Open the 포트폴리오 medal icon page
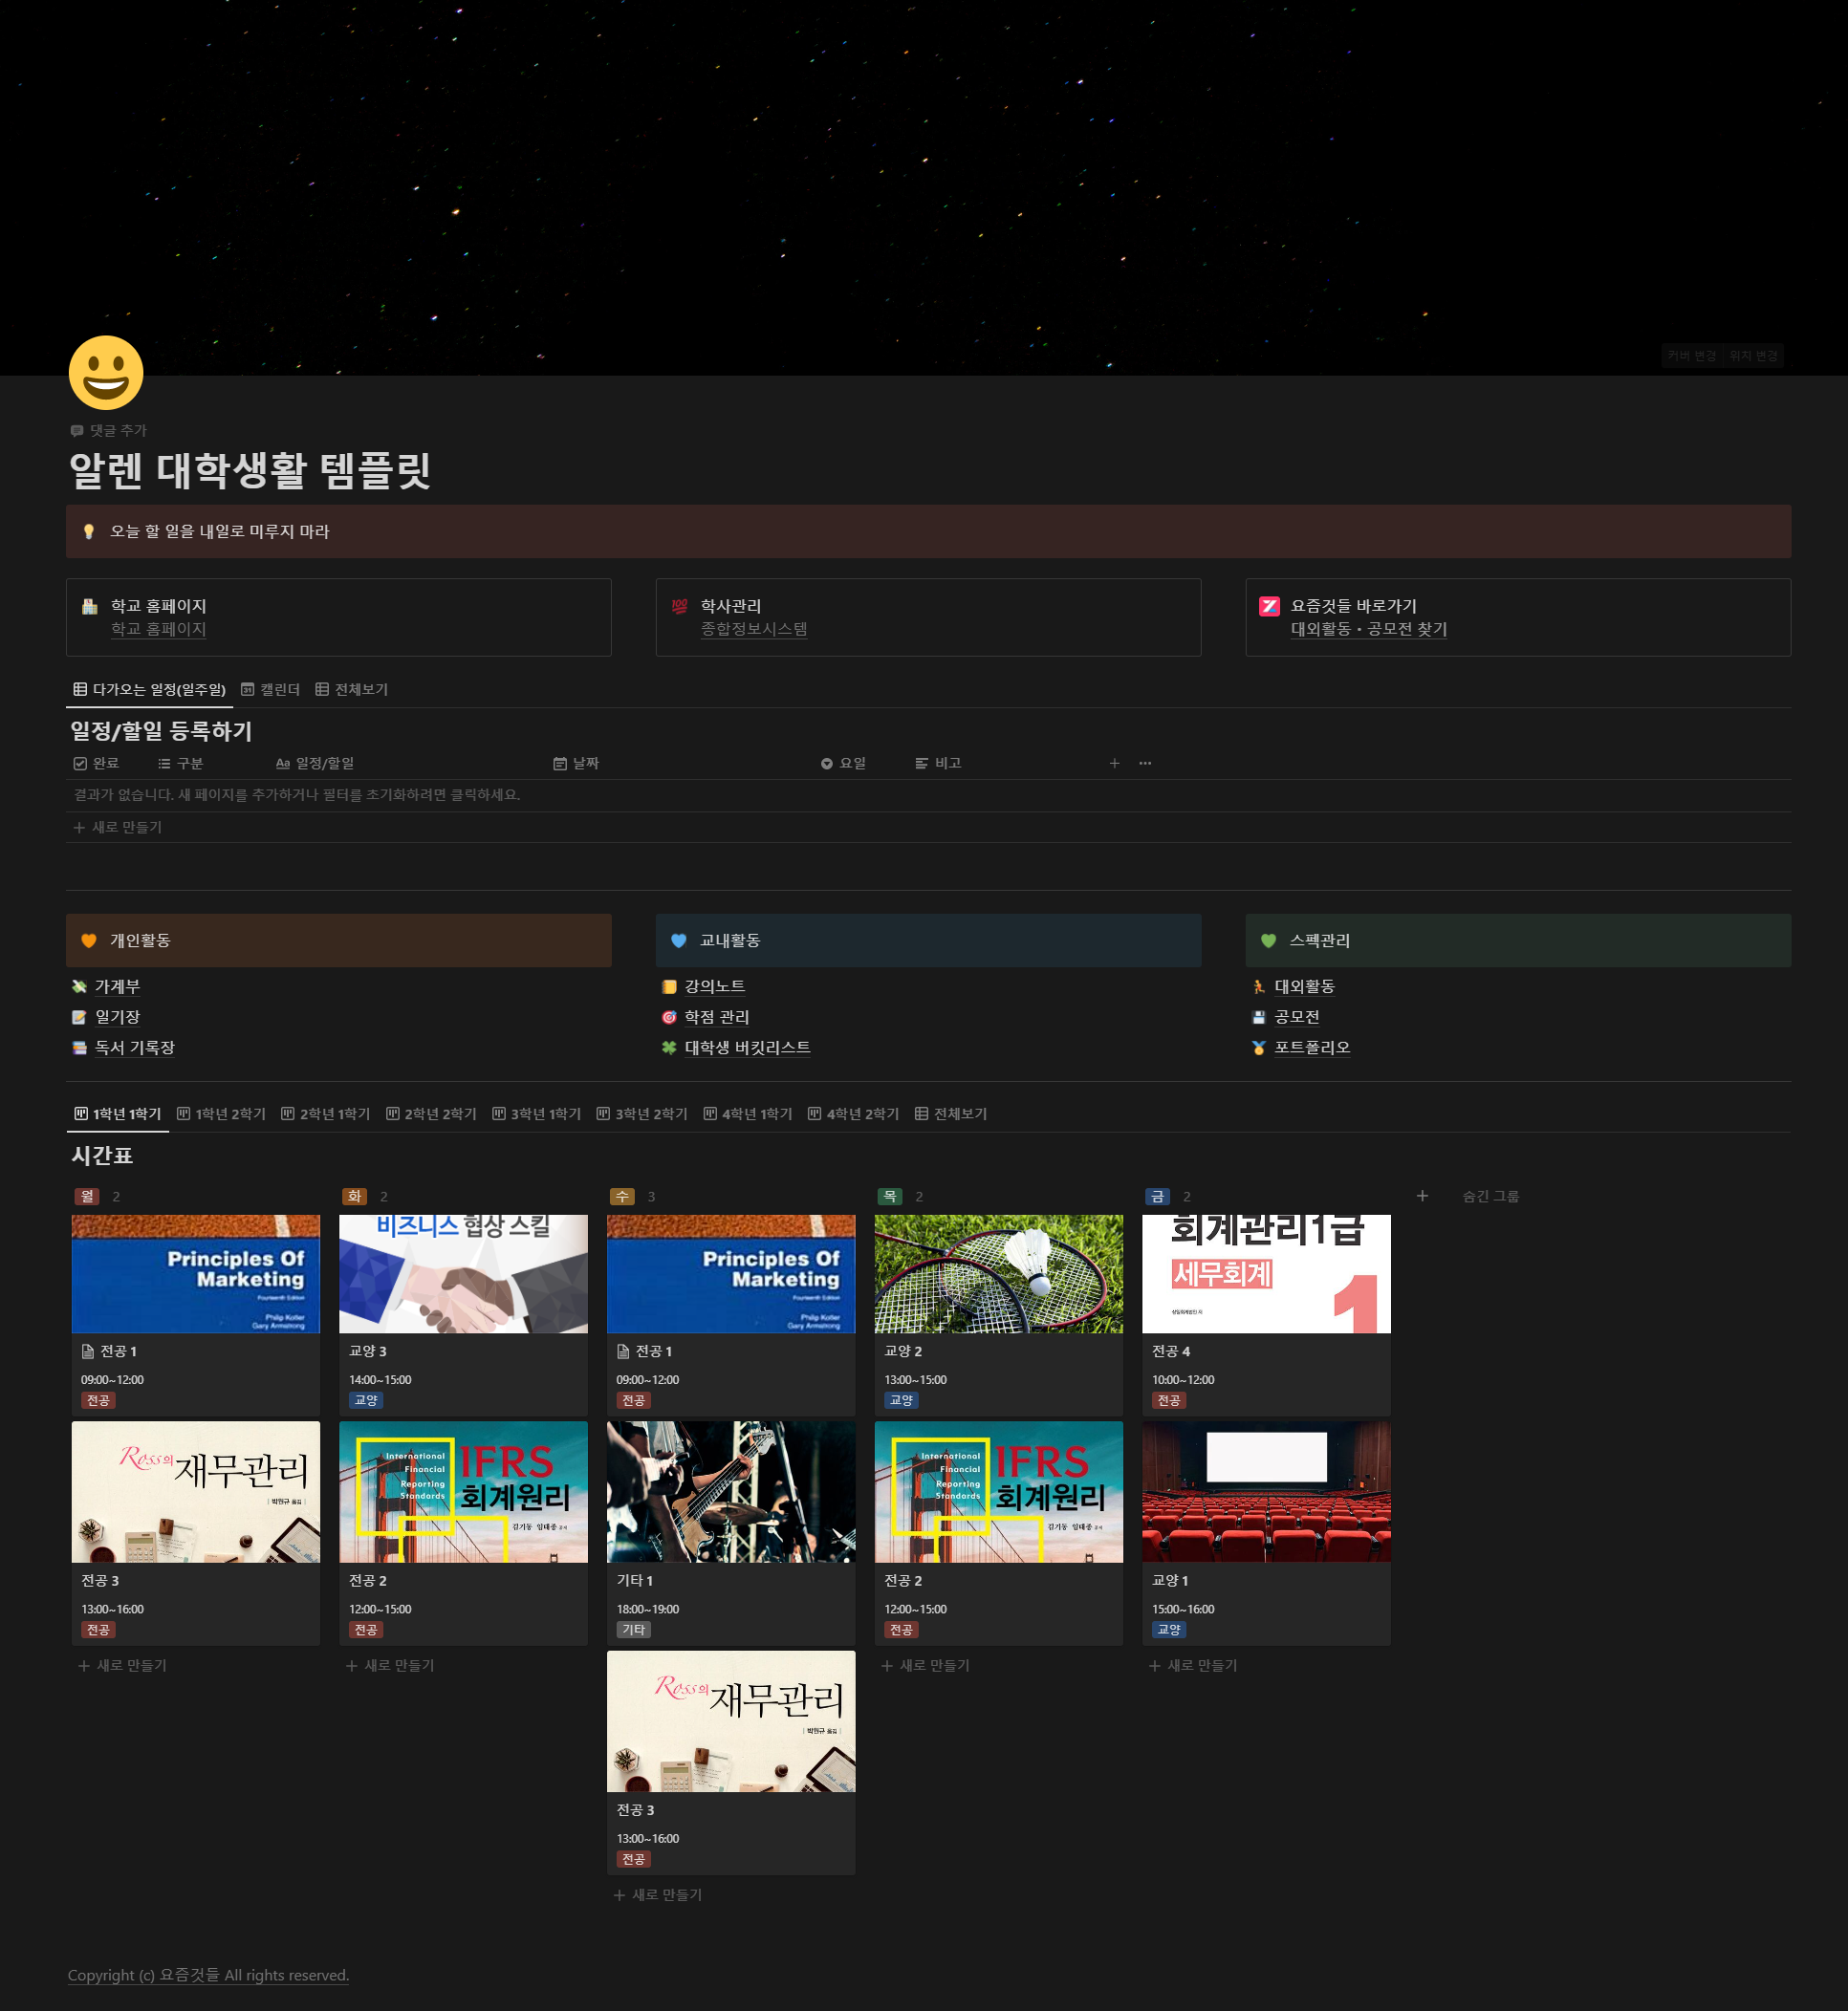The width and height of the screenshot is (1848, 2011). tap(1311, 1049)
